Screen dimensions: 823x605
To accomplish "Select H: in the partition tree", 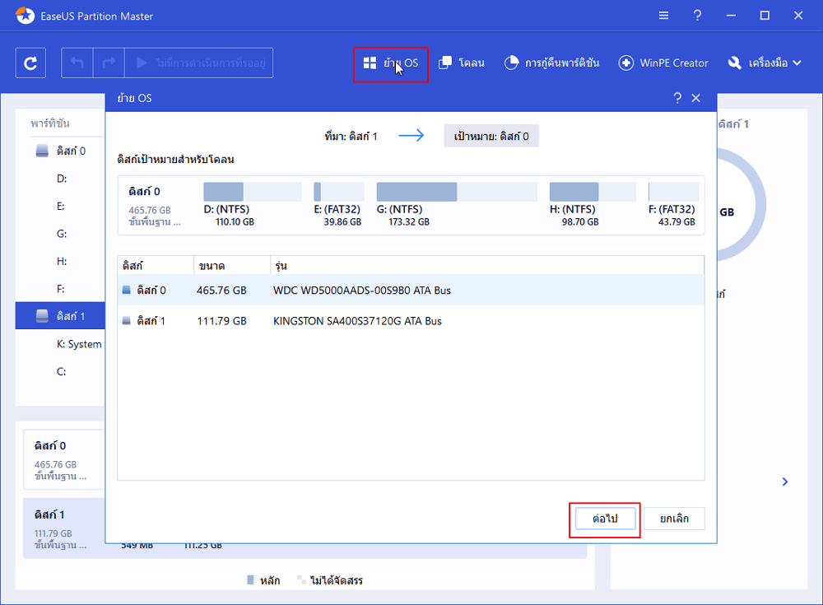I will [x=62, y=261].
